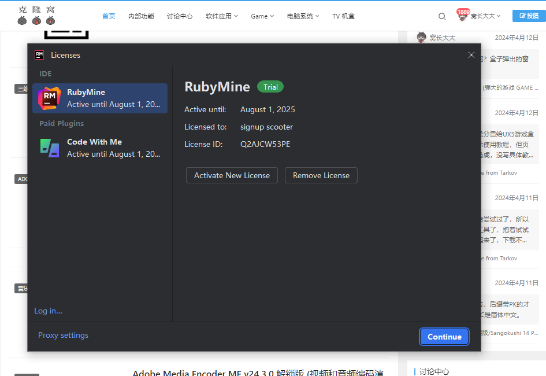Click the Licenses dialog title icon
The width and height of the screenshot is (546, 376).
coord(39,55)
